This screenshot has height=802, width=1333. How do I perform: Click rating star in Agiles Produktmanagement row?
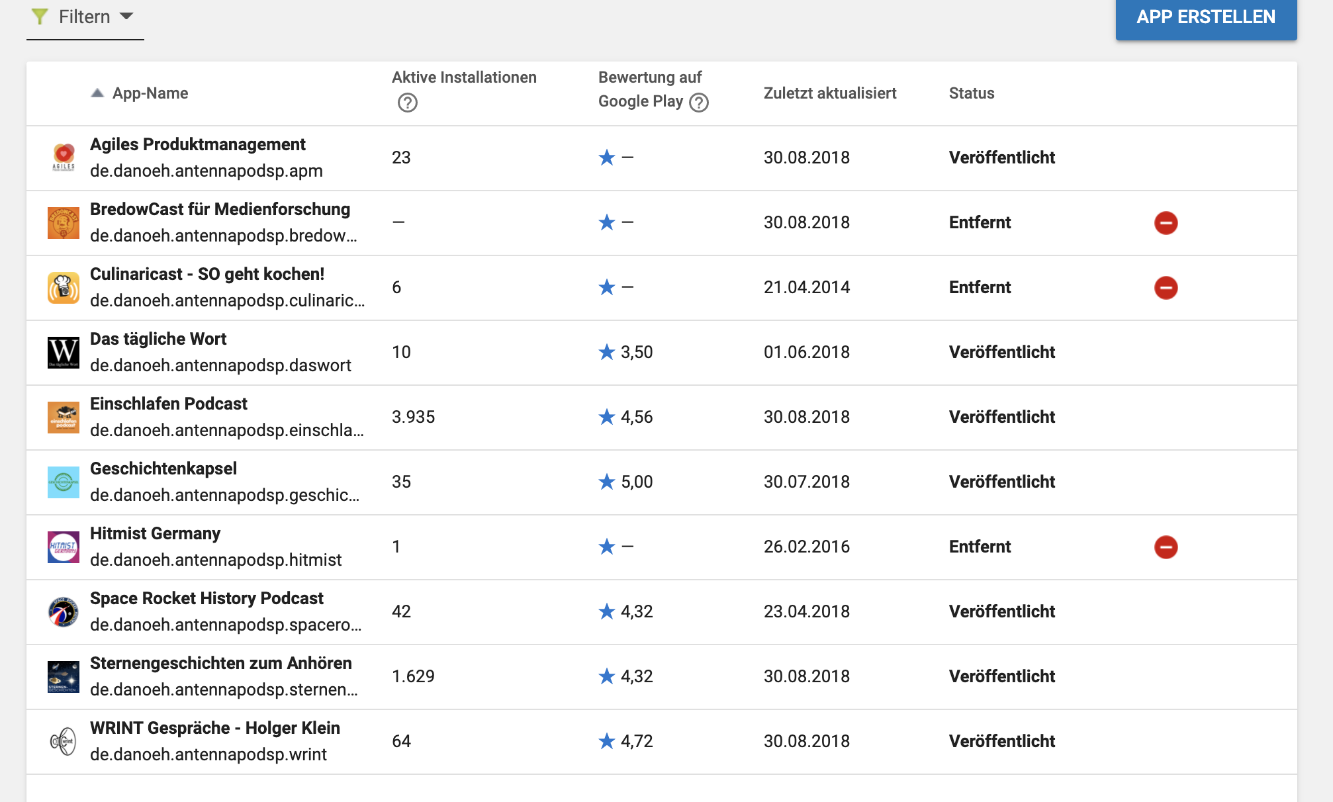[x=607, y=157]
